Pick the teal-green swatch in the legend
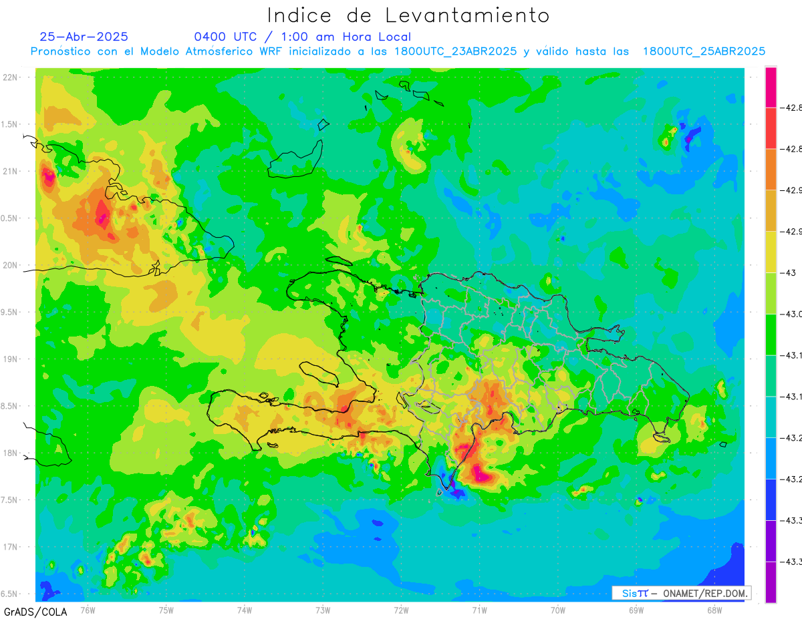Image resolution: width=802 pixels, height=619 pixels. [x=771, y=375]
